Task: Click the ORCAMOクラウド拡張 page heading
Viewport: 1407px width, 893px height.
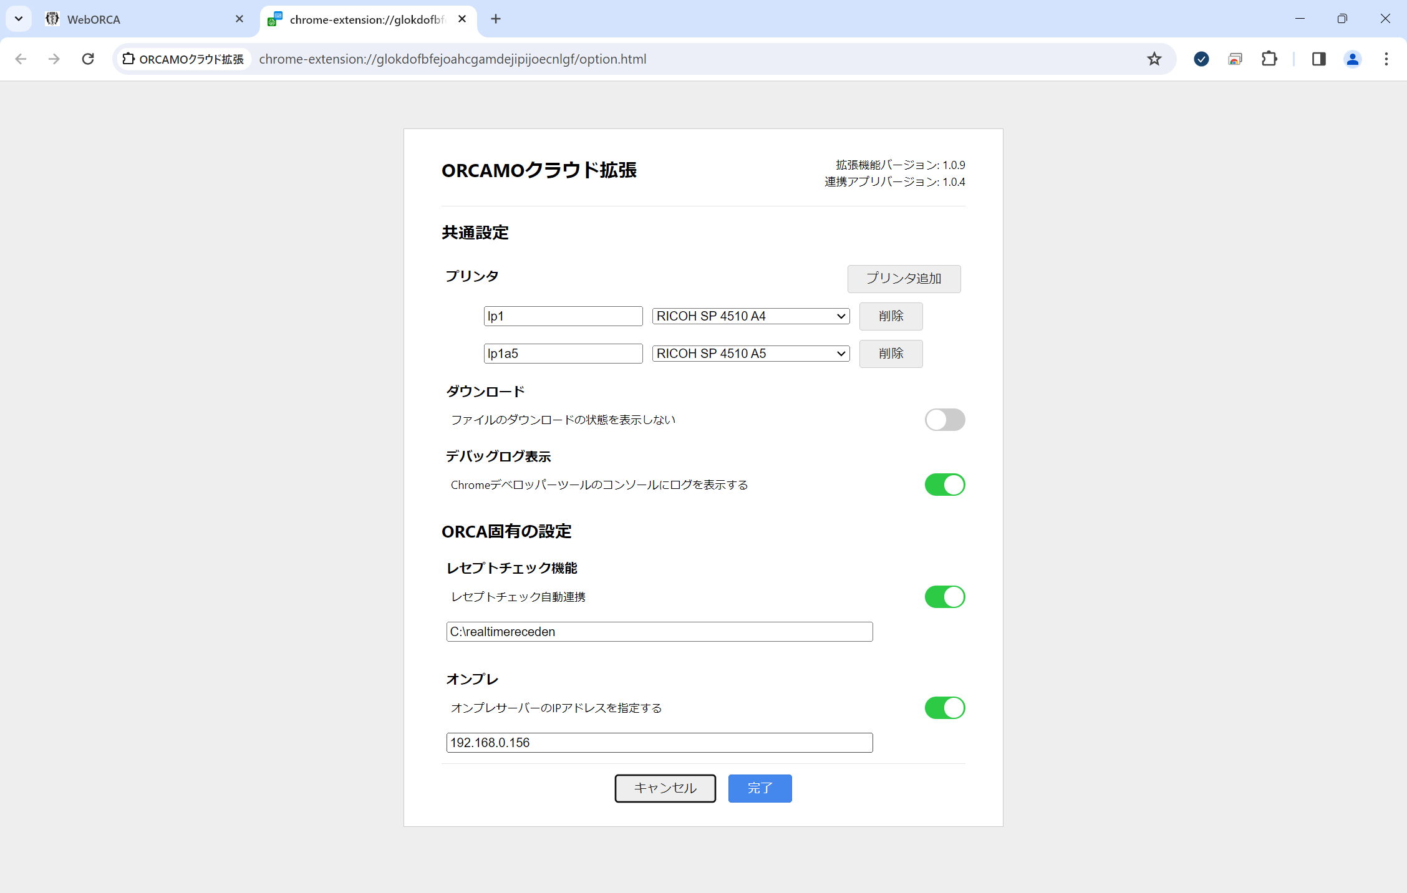Action: point(539,170)
